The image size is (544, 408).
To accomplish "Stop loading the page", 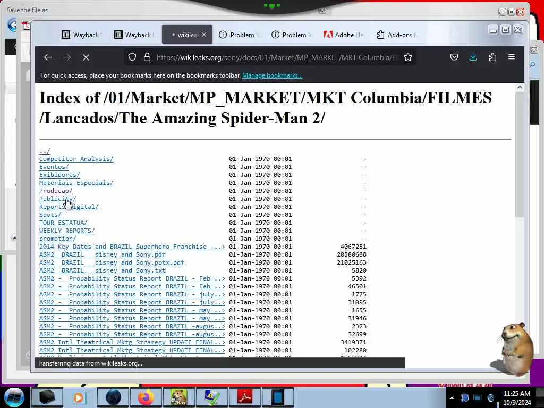I will 86,57.
